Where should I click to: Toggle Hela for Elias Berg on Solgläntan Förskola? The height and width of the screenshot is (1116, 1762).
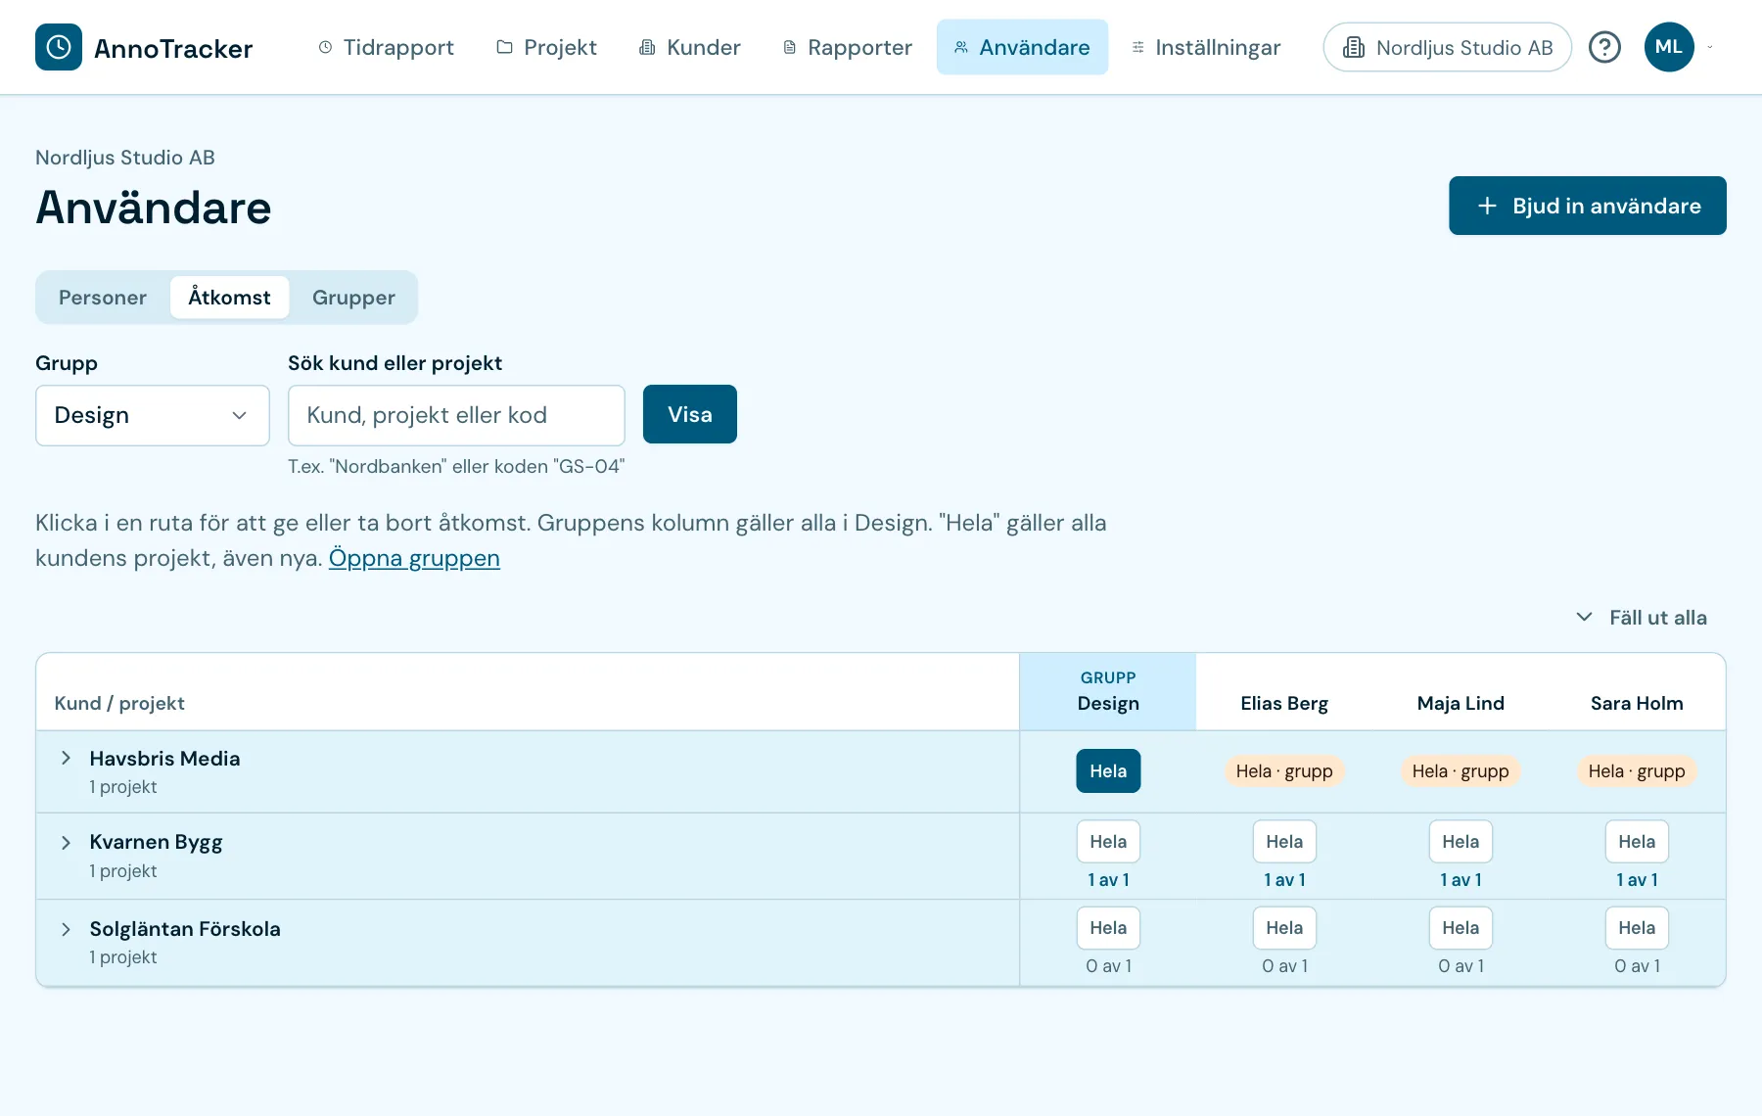point(1284,928)
